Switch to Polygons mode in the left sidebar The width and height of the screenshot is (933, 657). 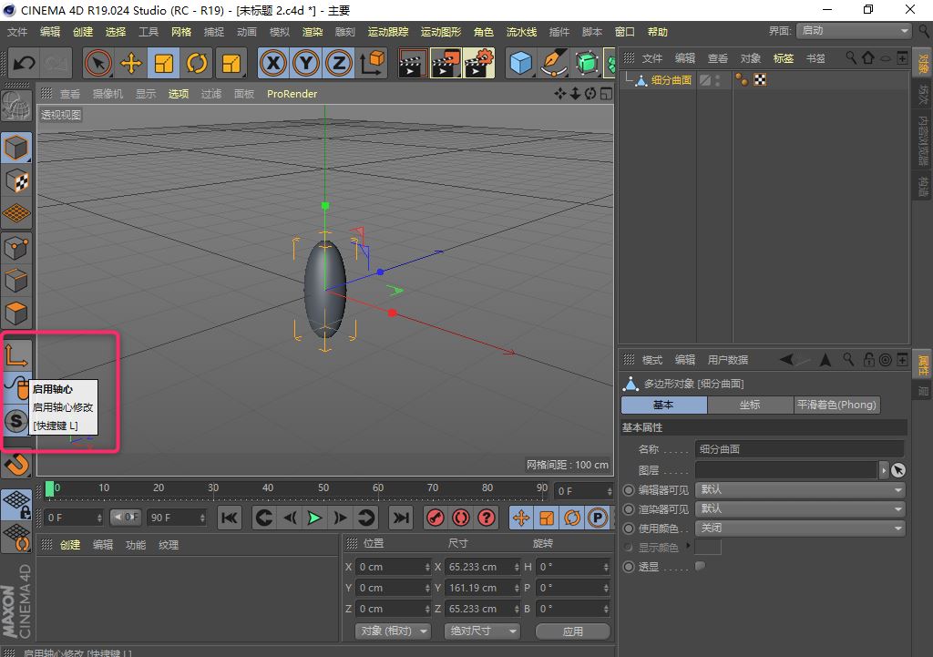point(16,313)
